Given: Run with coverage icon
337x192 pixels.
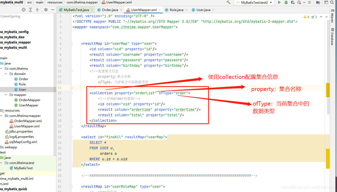Looking at the screenshot, I should (292, 2).
